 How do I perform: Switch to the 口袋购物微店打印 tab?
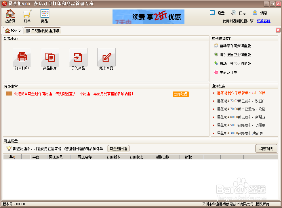pyautogui.click(x=43, y=31)
